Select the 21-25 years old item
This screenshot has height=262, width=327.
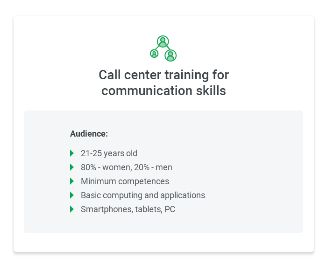109,153
